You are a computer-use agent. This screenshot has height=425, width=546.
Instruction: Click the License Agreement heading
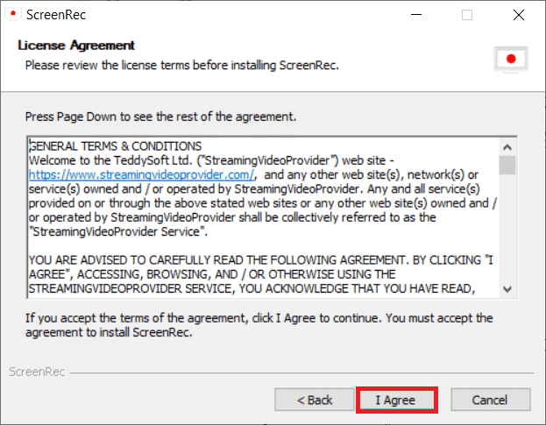pos(76,45)
